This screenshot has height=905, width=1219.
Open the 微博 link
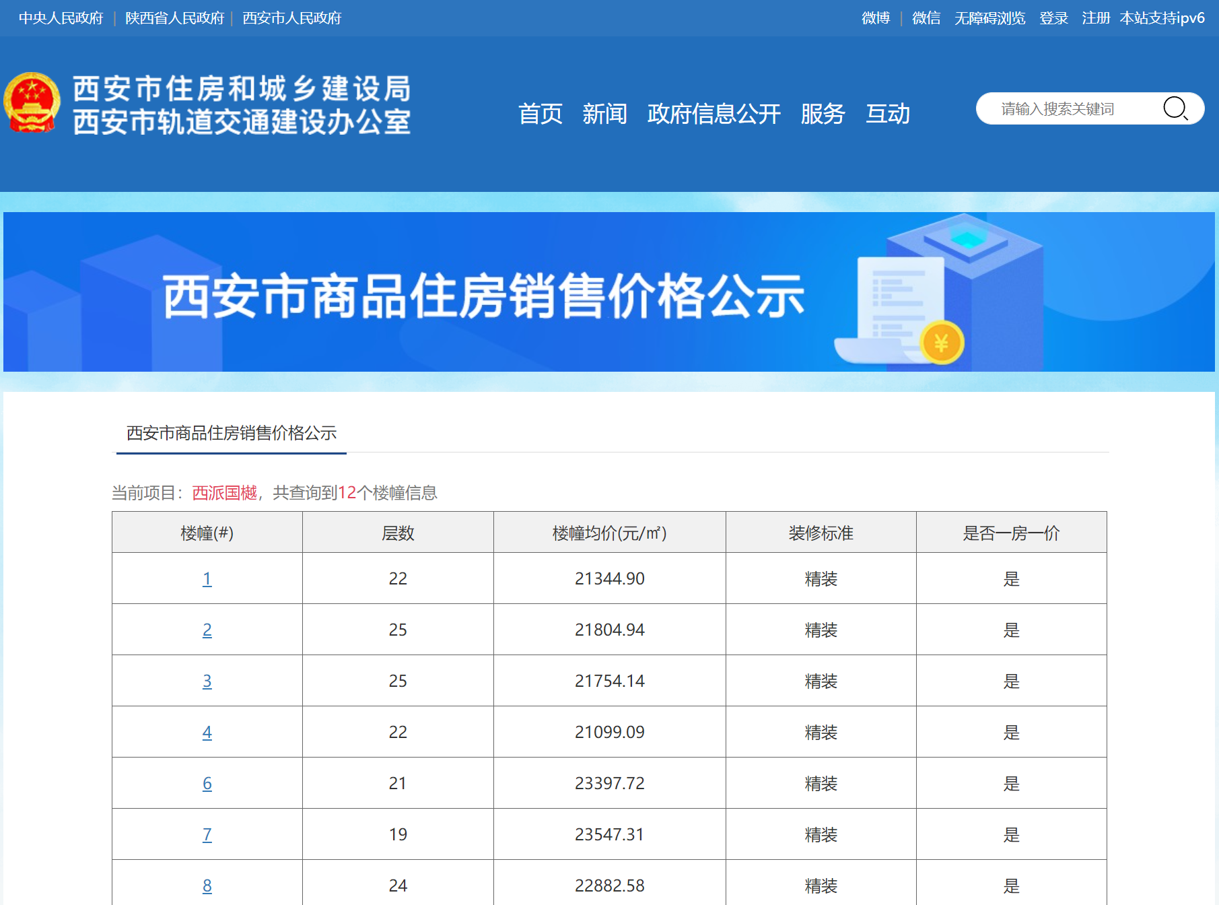875,18
